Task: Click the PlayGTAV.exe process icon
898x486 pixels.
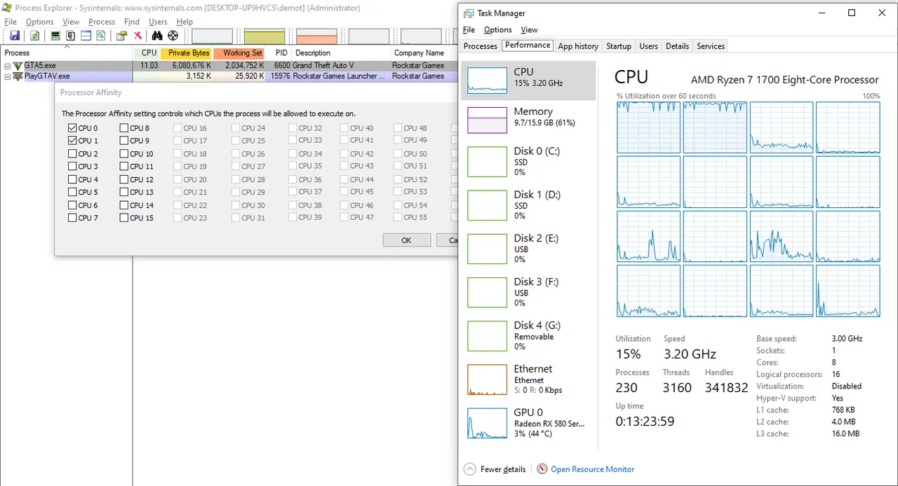Action: click(x=18, y=76)
